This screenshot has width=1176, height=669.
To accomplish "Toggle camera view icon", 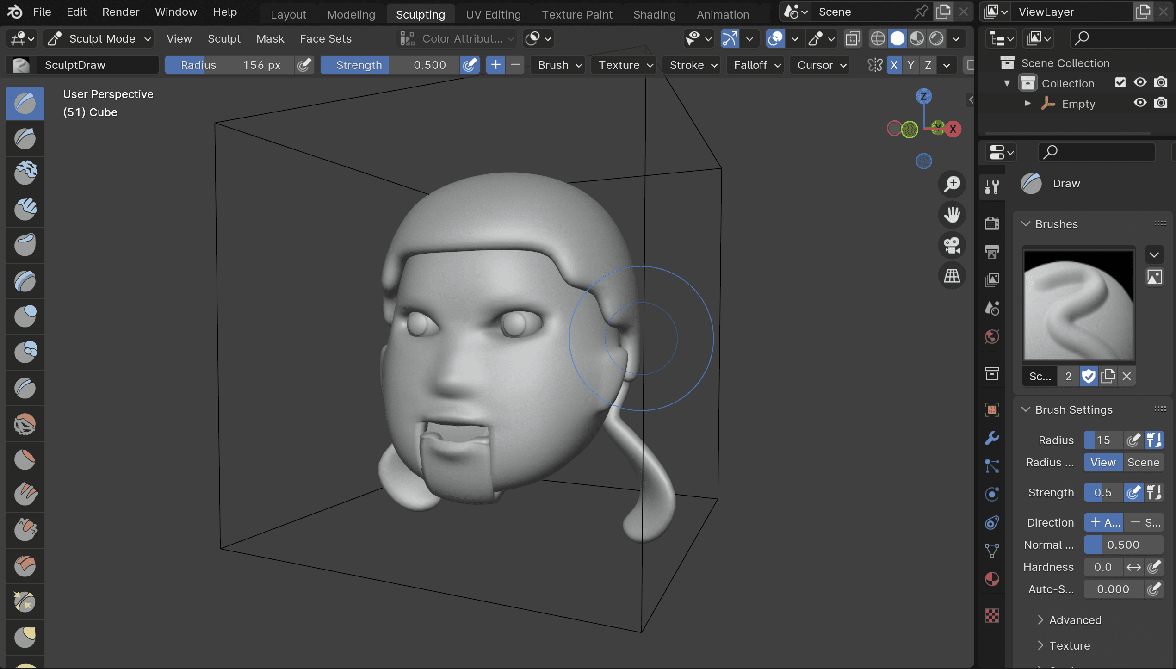I will coord(952,245).
